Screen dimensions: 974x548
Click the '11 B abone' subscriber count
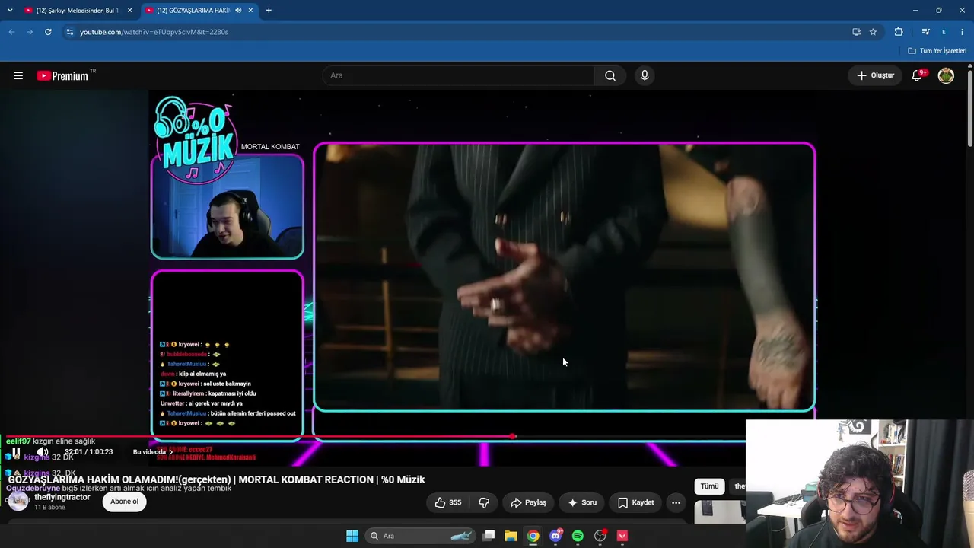point(49,507)
